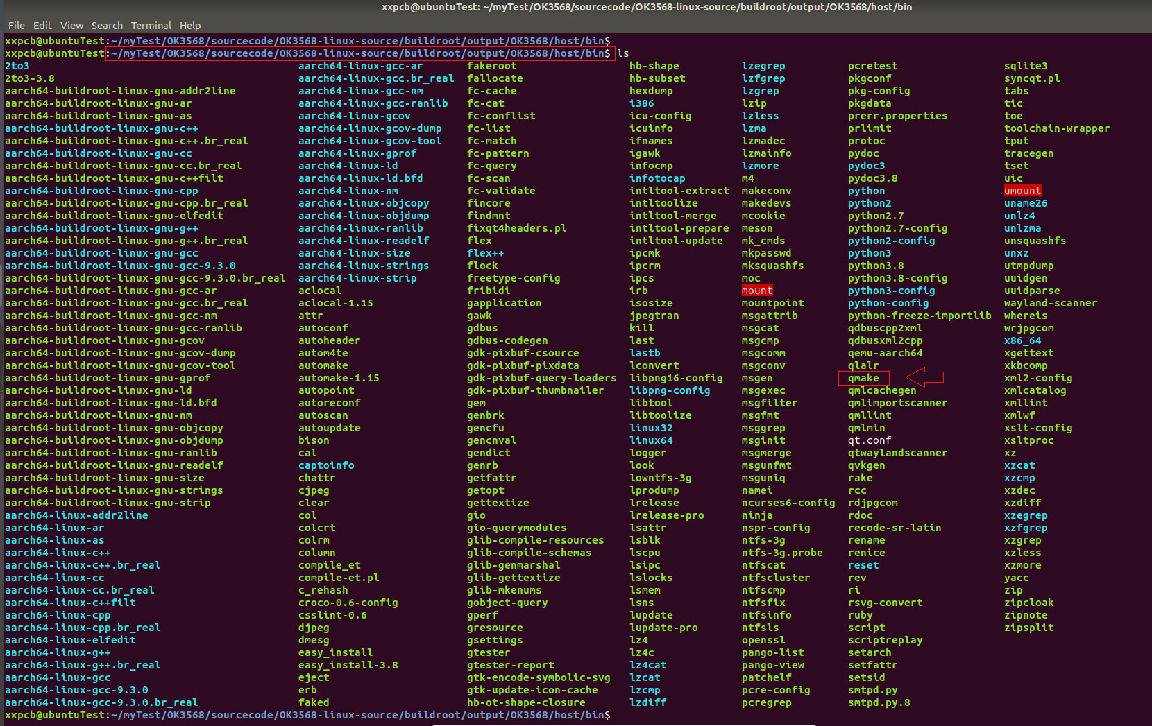1152x726 pixels.
Task: Select the red-highlighted umount entry
Action: coord(1023,191)
